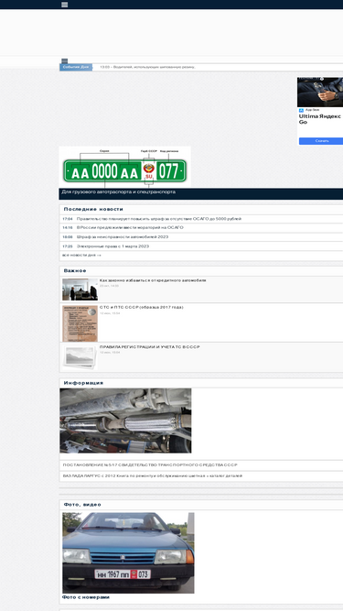Click the Информация section heading
The height and width of the screenshot is (611, 343).
[83, 383]
